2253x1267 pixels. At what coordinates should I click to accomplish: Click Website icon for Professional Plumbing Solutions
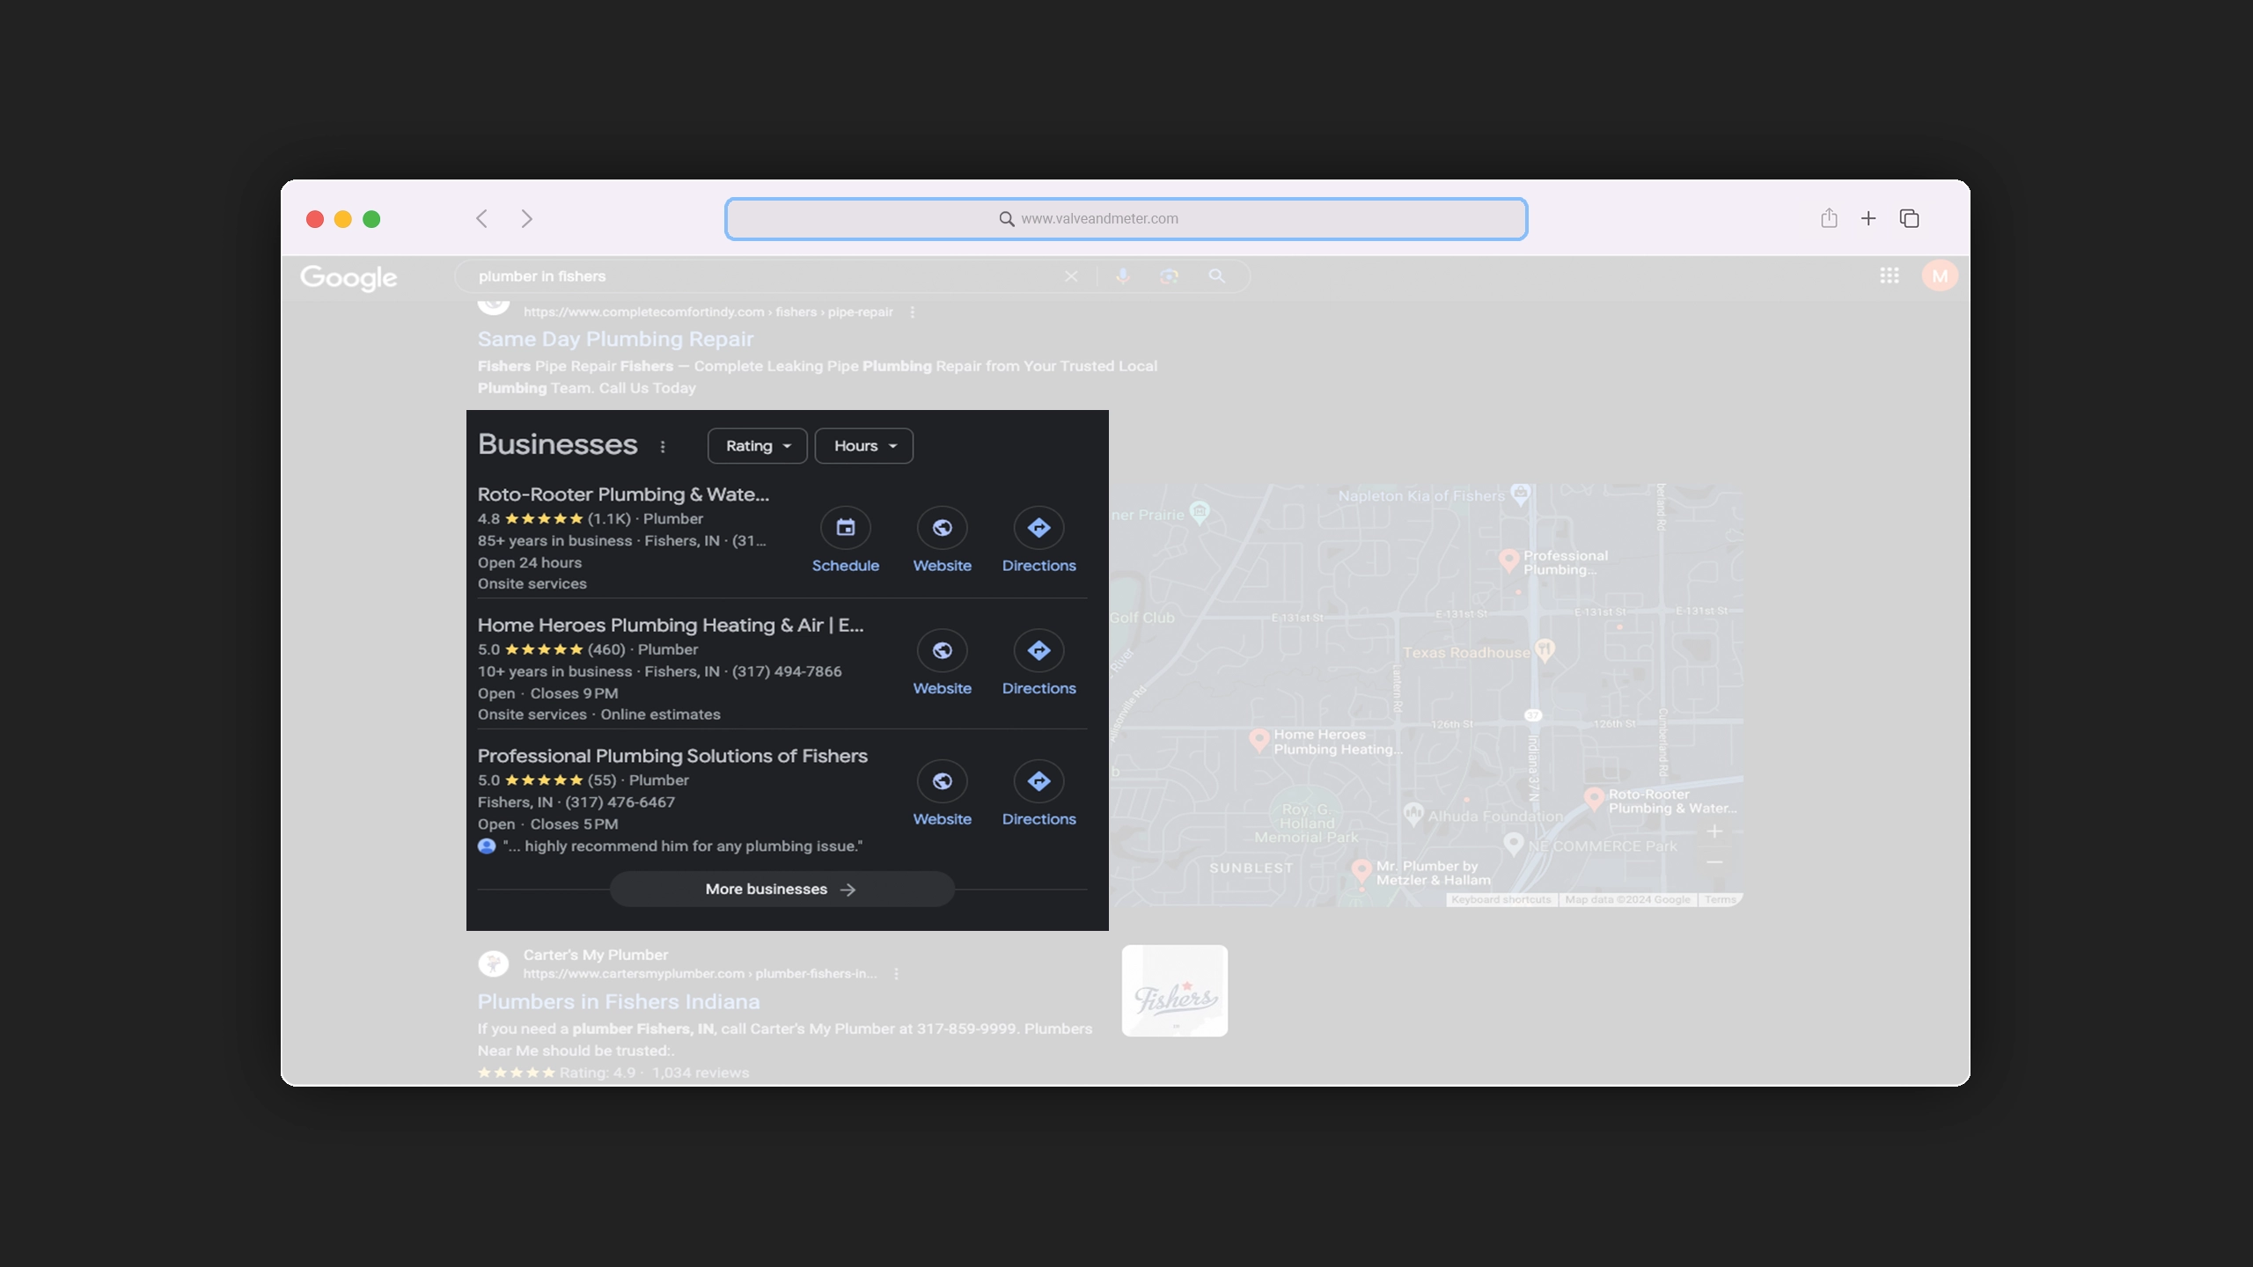tap(942, 781)
